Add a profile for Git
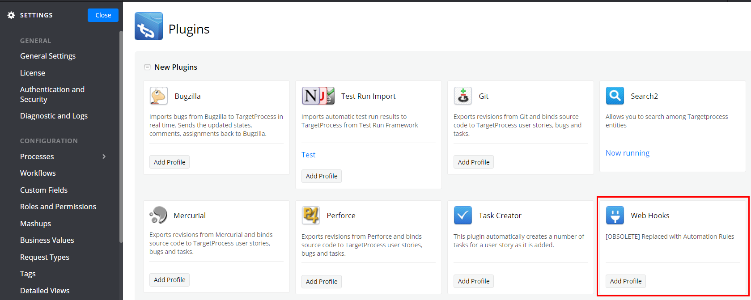Screen dimensions: 751x300 (x=474, y=162)
